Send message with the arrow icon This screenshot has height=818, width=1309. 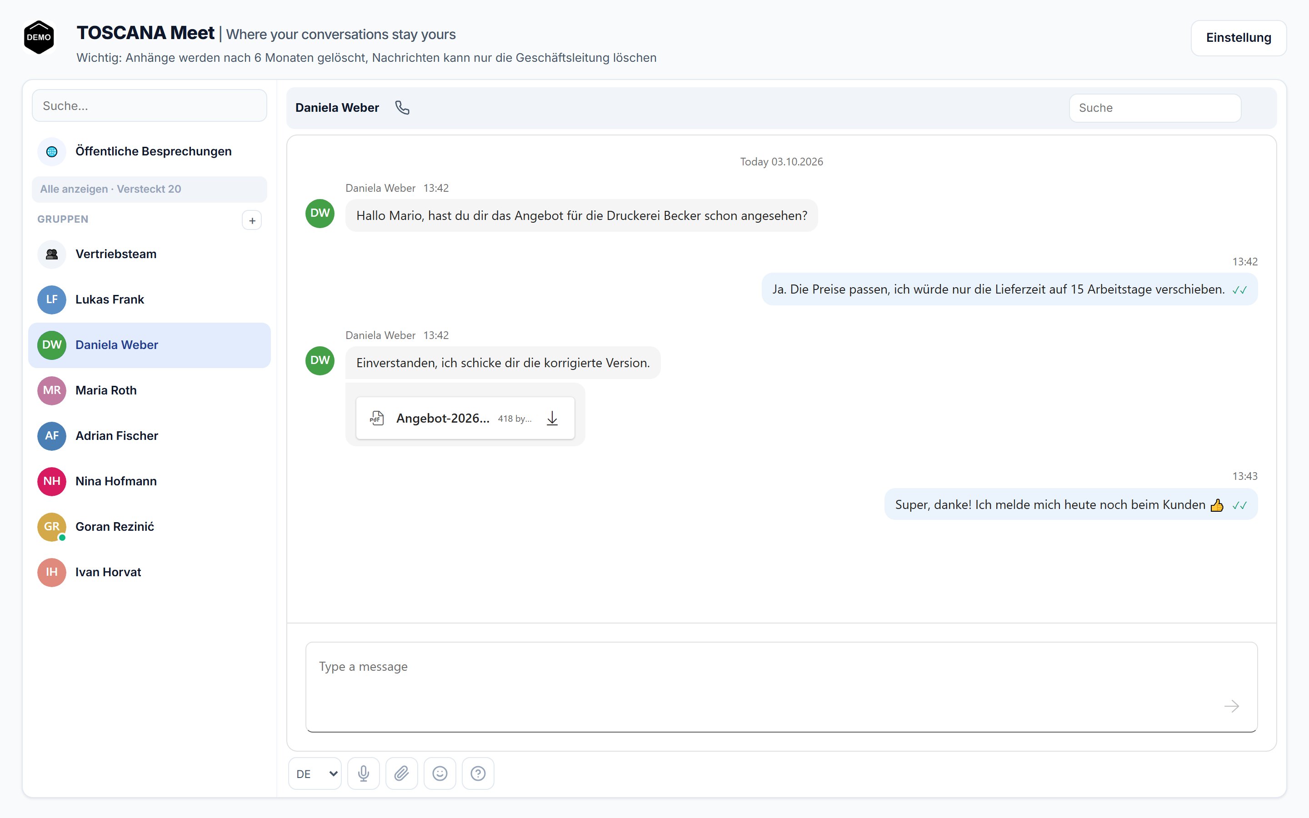1231,706
